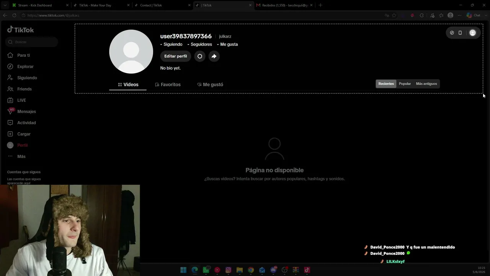Switch to the Videos tab
The height and width of the screenshot is (276, 490).
coord(128,85)
